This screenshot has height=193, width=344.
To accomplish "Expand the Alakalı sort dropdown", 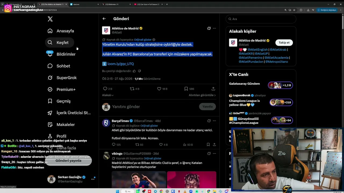I will click(108, 95).
